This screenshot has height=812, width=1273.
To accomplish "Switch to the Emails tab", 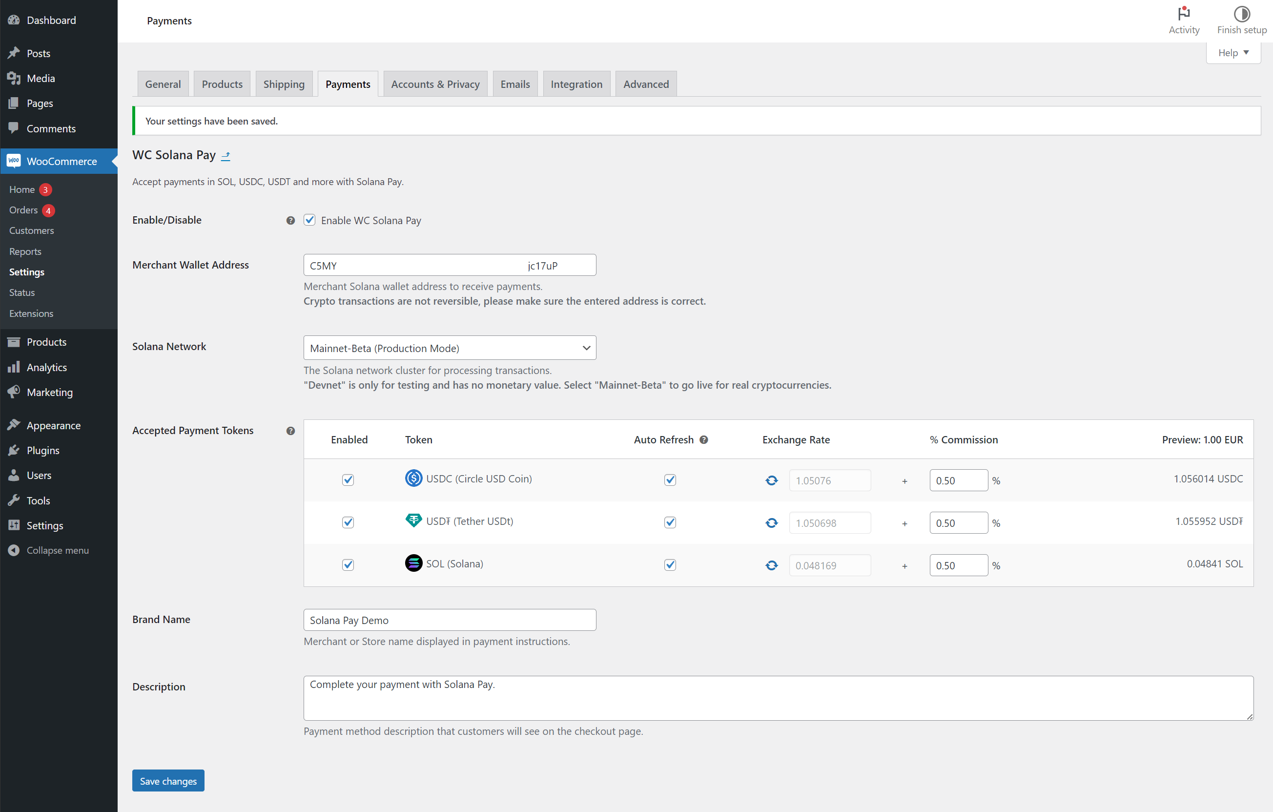I will point(515,83).
